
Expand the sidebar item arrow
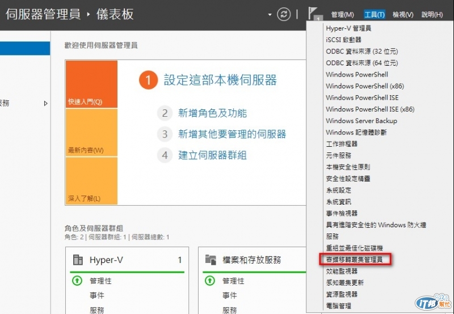46,103
